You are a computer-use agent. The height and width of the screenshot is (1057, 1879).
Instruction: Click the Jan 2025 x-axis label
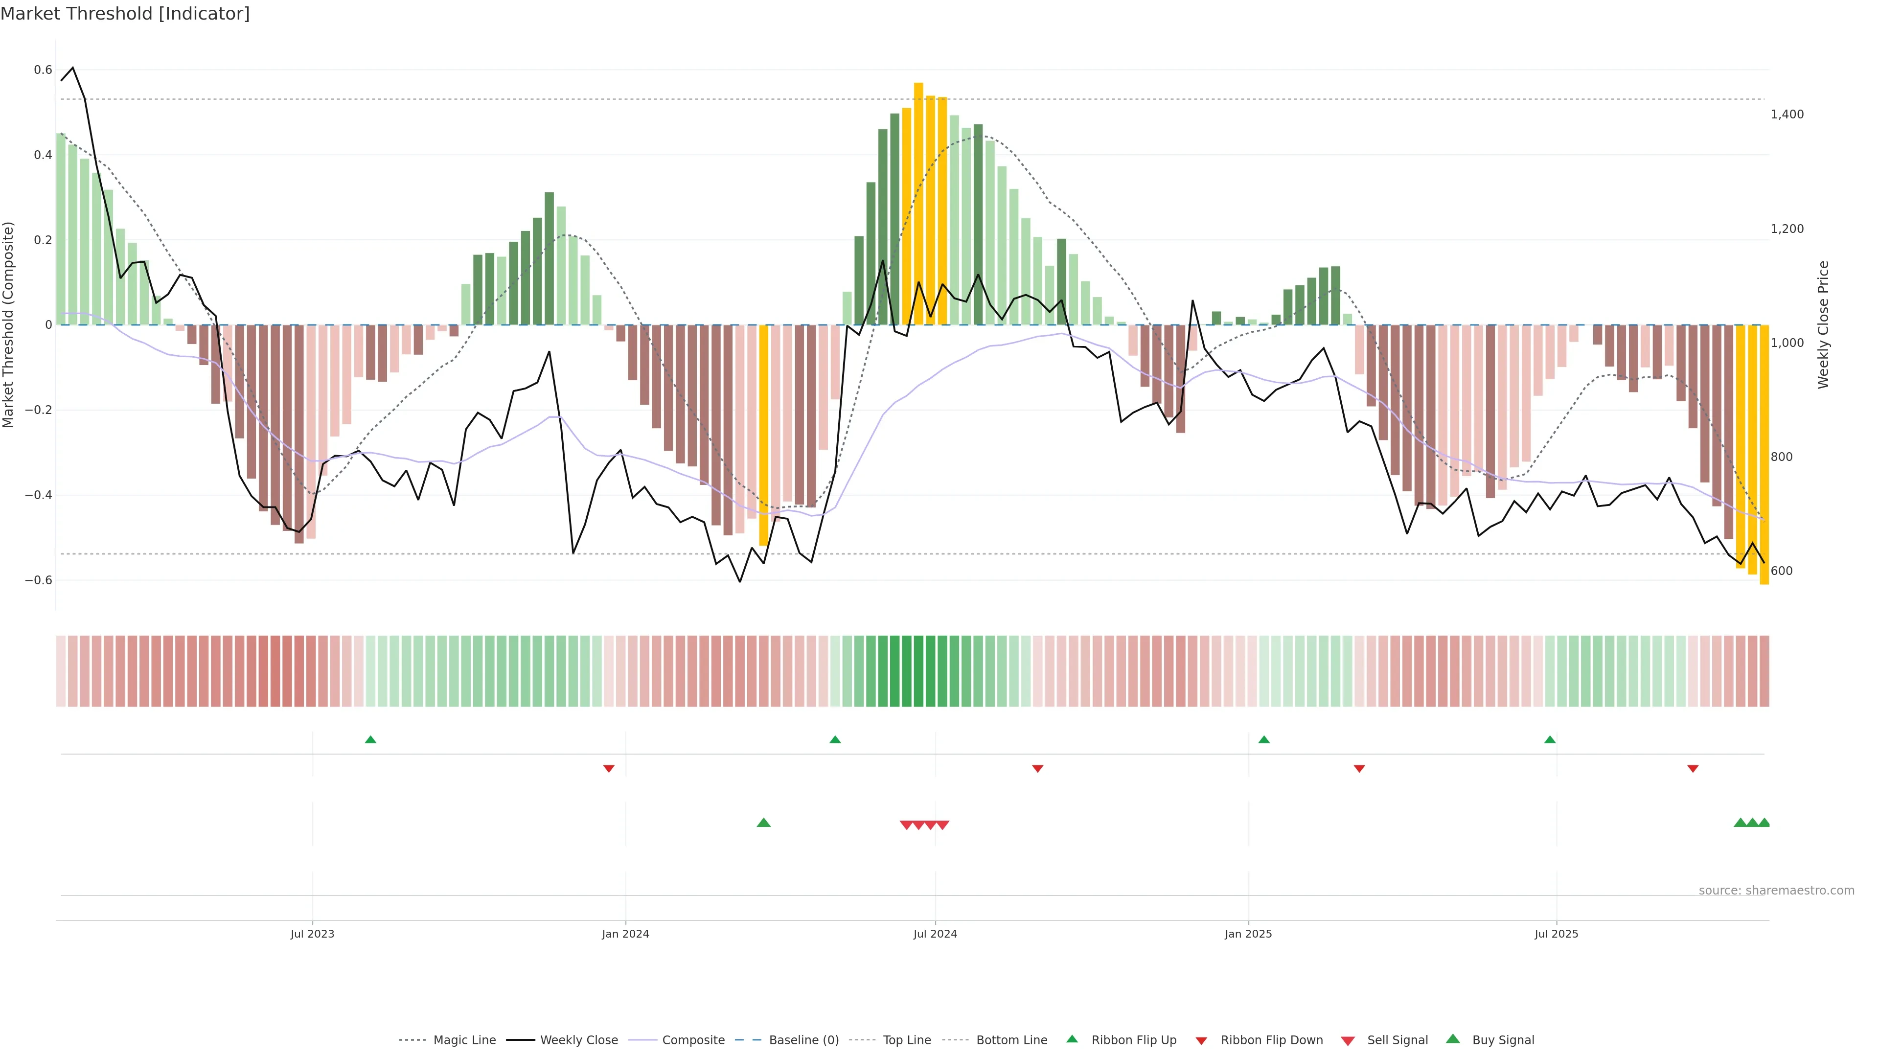click(1248, 934)
